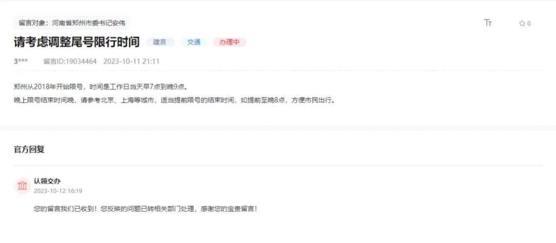Click the post timestamp 2023-10-11 21:11
556x243 pixels.
131,62
